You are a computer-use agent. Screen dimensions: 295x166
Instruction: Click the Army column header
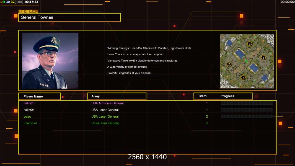tap(117, 96)
